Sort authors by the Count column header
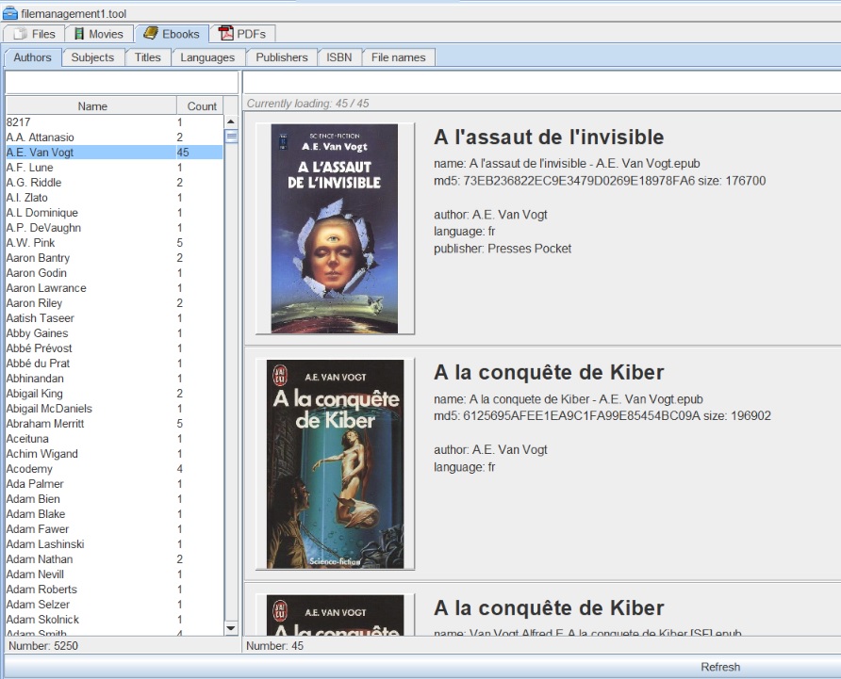 201,106
